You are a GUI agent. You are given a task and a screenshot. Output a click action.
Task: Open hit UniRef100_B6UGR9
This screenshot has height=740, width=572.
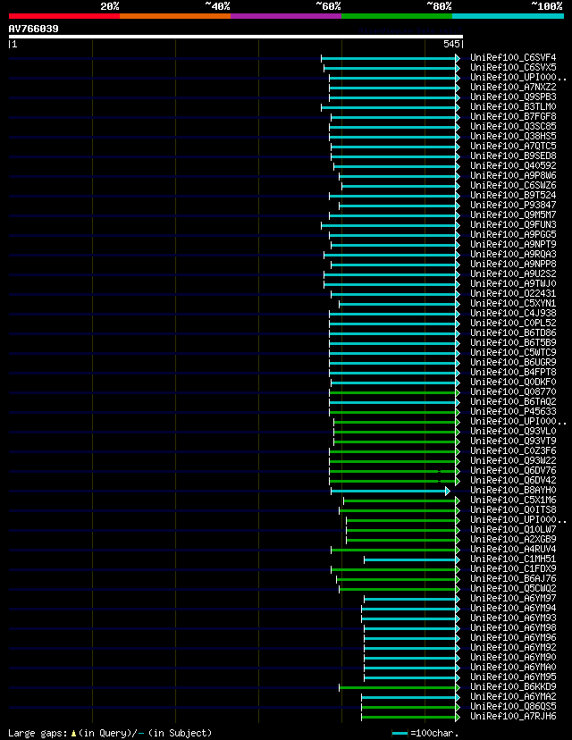point(513,363)
